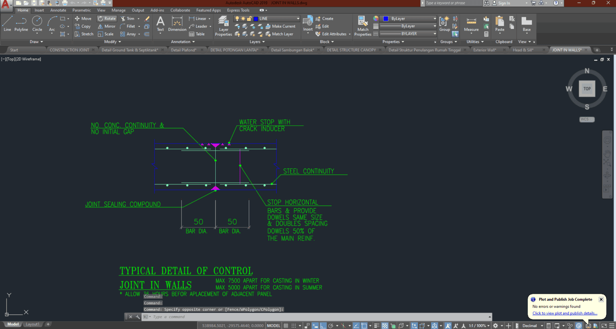This screenshot has height=329, width=616.
Task: Activate the Move tool
Action: tap(83, 18)
